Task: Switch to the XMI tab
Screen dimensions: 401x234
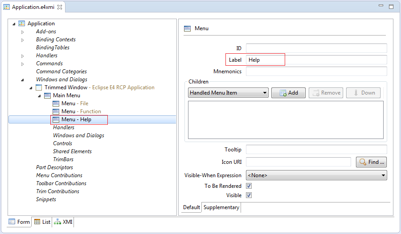Action: [63, 222]
